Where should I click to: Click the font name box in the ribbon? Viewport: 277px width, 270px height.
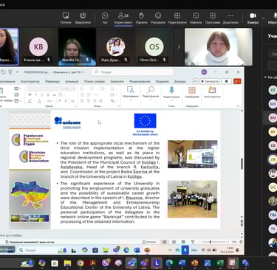[44, 89]
